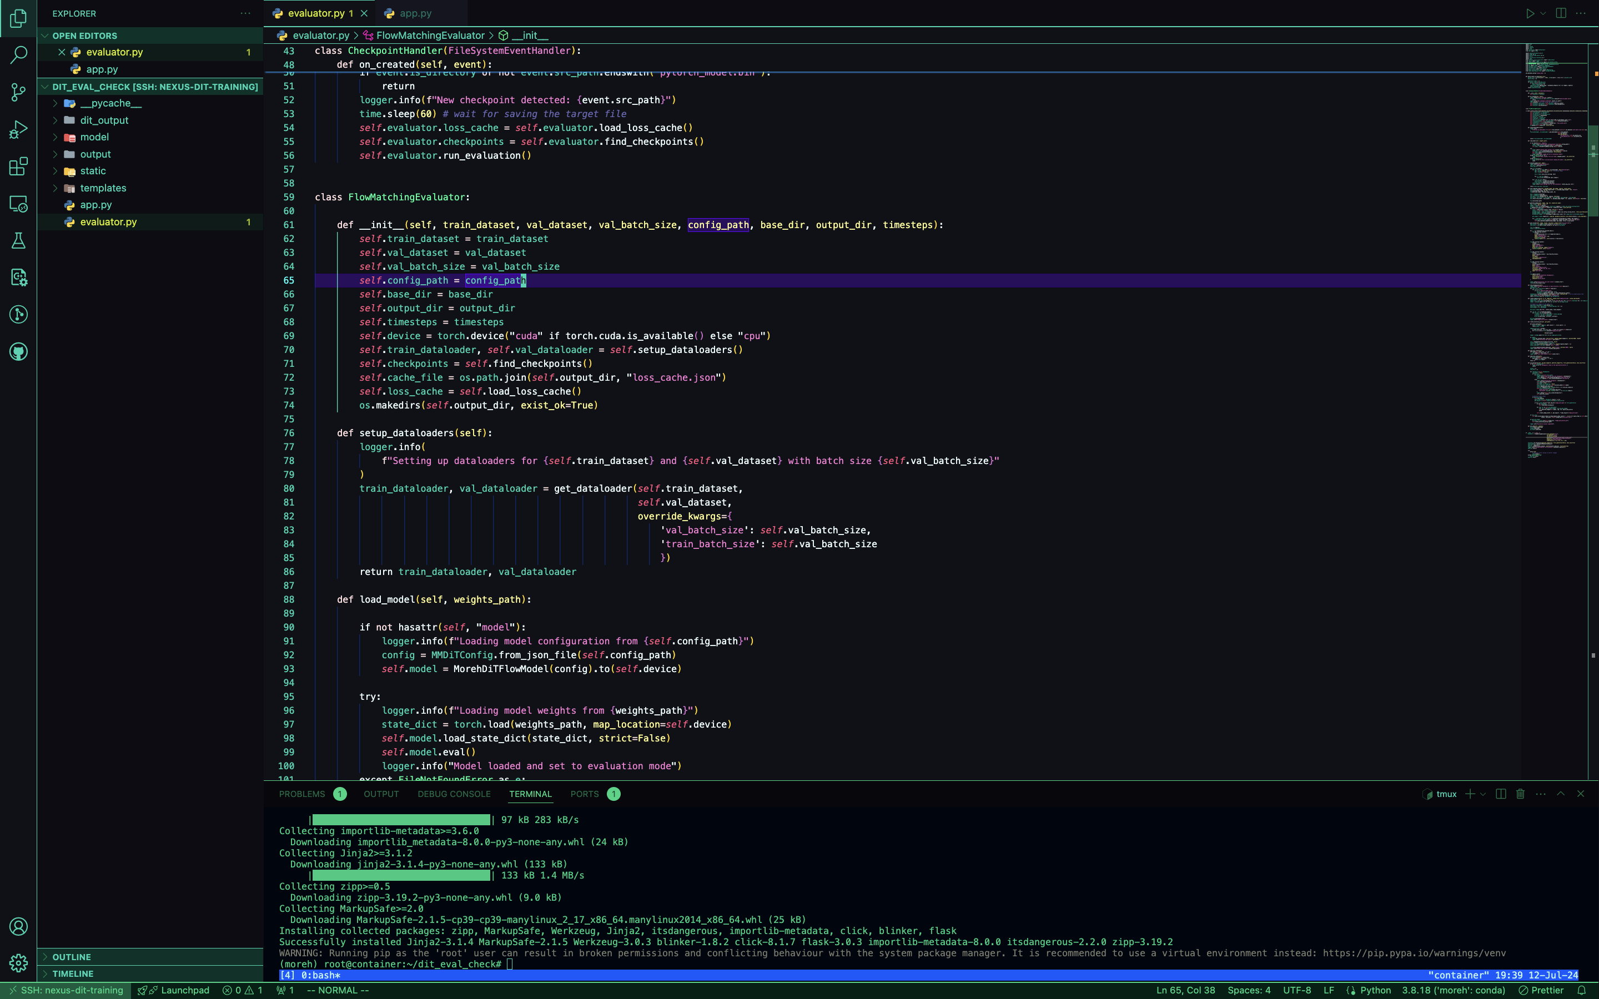The image size is (1599, 999).
Task: Kill the tmux terminal with trash icon
Action: coord(1520,794)
